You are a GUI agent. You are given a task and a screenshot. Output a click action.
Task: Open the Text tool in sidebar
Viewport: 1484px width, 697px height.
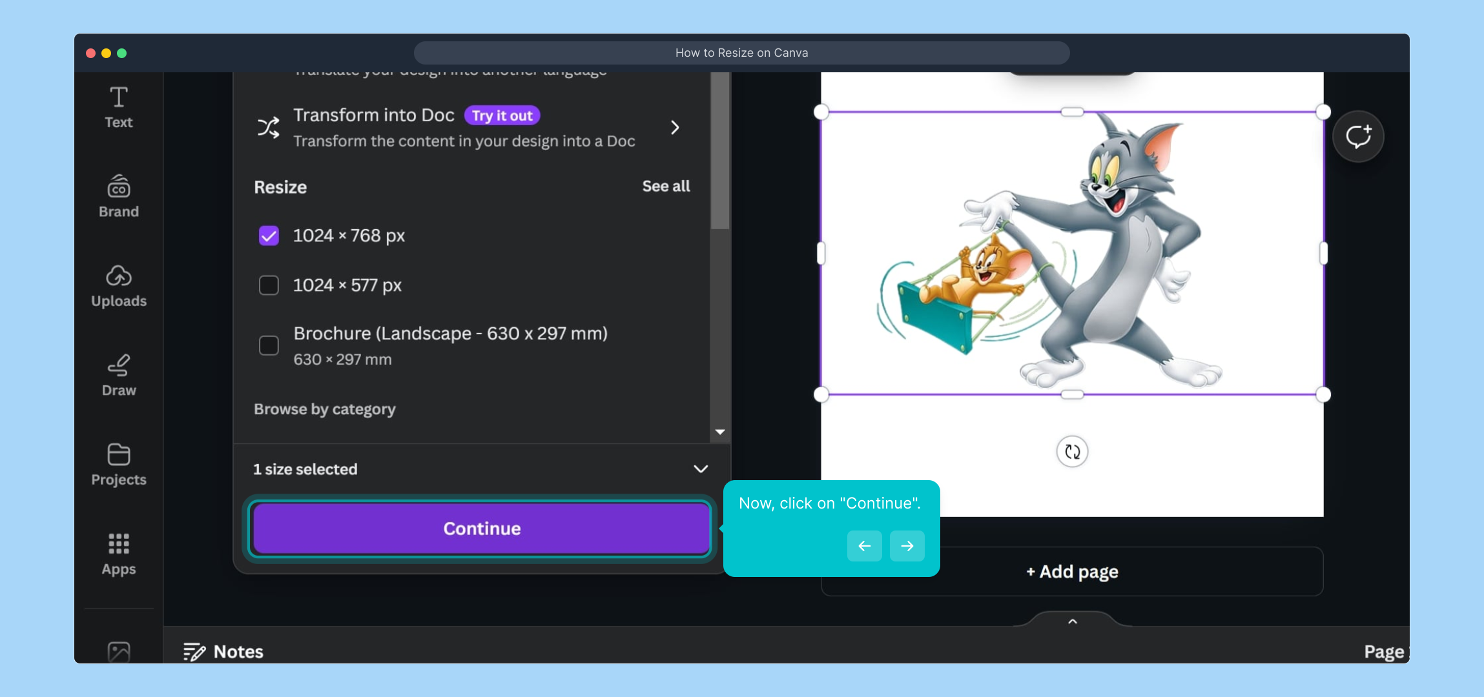tap(119, 108)
